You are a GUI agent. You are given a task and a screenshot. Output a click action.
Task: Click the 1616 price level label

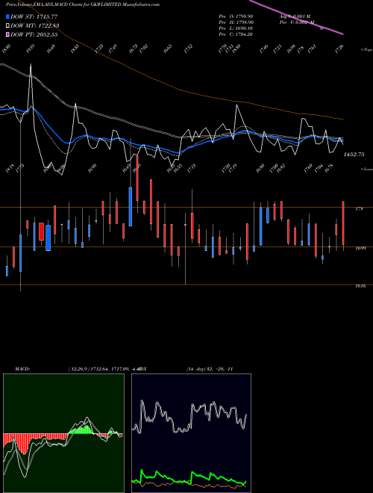360,286
